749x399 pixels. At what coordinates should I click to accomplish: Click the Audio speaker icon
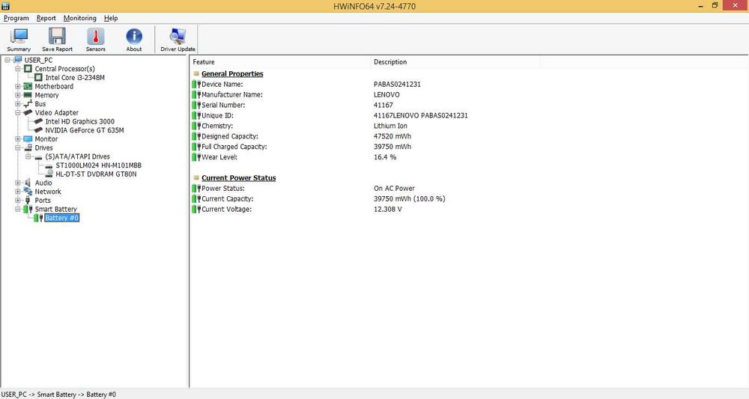pos(28,183)
